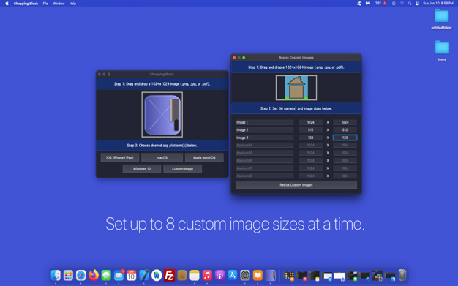Click the cleaver app icon image well
This screenshot has width=458, height=286.
pos(162,115)
